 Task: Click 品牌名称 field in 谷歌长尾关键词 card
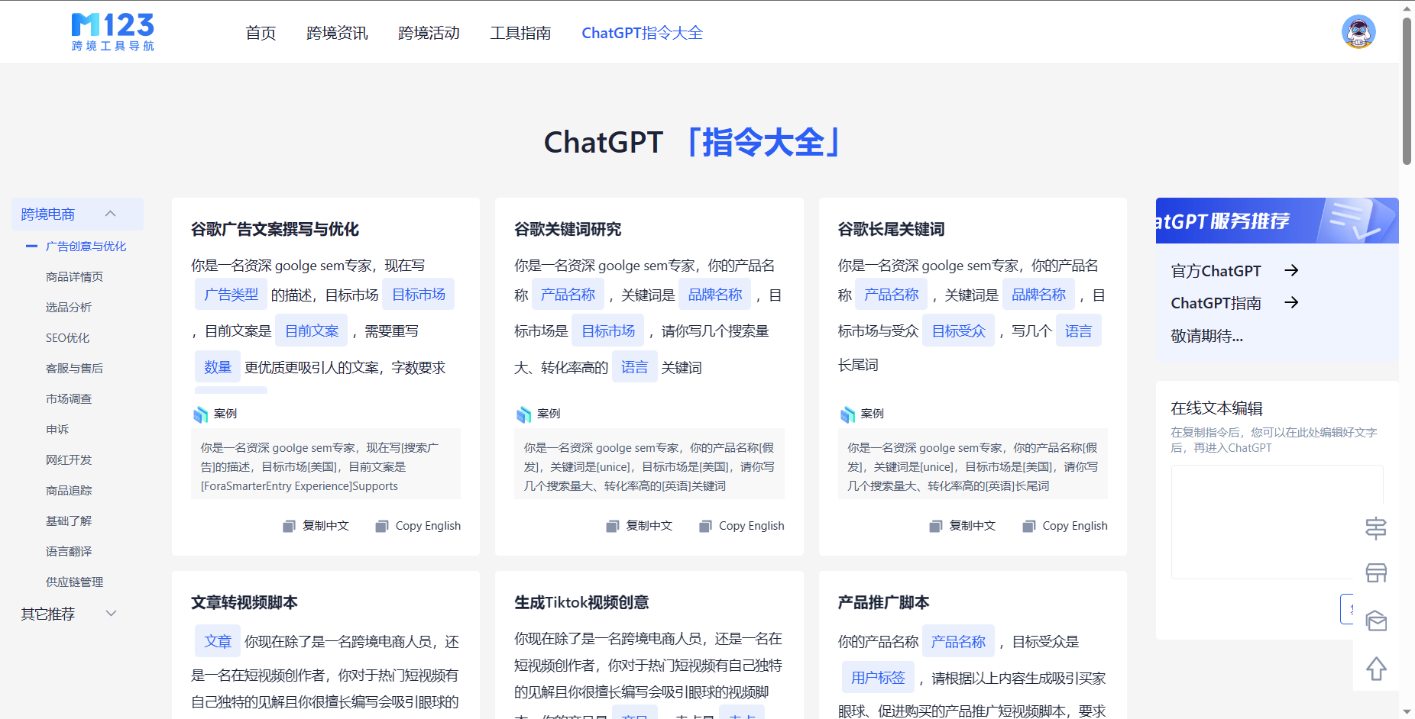pos(1038,295)
